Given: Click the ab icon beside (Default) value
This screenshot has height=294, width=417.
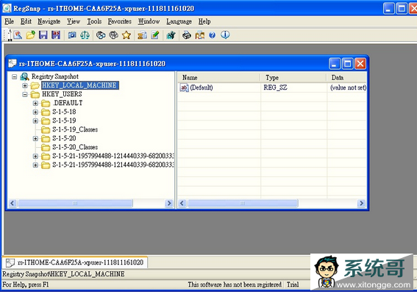Looking at the screenshot, I should [x=184, y=87].
